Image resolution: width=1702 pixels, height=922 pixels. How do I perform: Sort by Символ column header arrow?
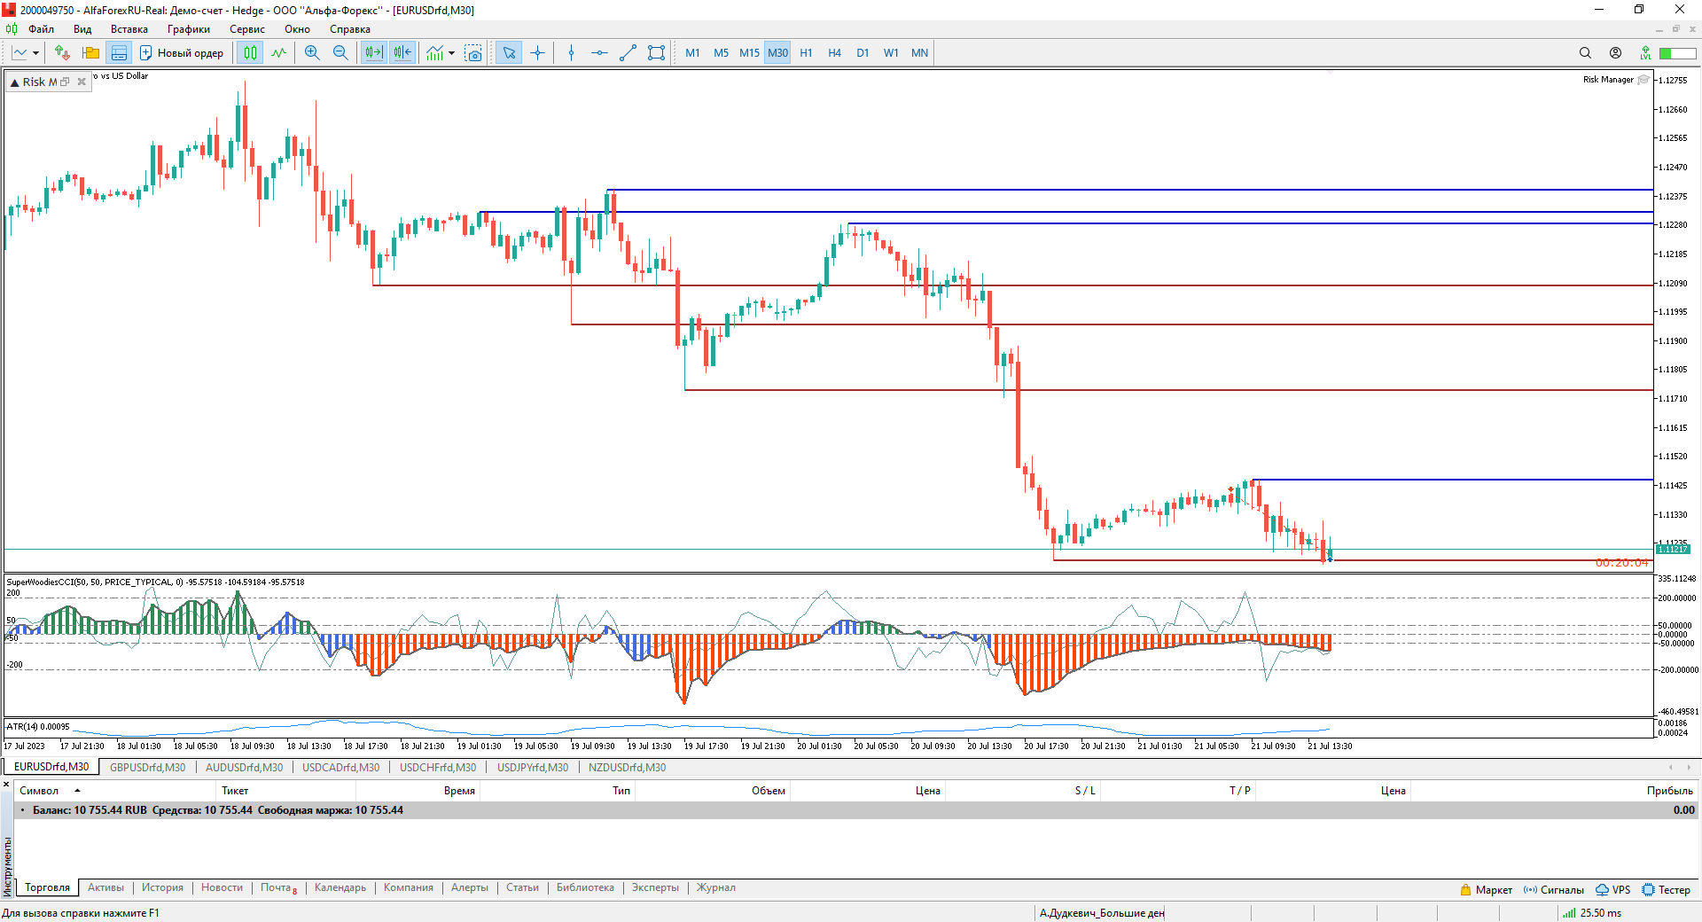tap(77, 790)
